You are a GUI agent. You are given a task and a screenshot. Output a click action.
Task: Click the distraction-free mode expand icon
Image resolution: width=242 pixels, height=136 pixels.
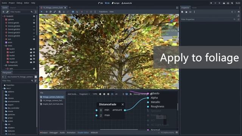click(x=177, y=8)
